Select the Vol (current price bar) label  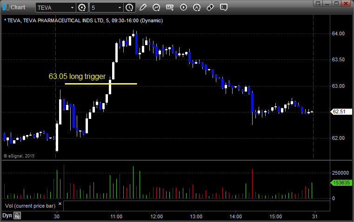[30, 206]
